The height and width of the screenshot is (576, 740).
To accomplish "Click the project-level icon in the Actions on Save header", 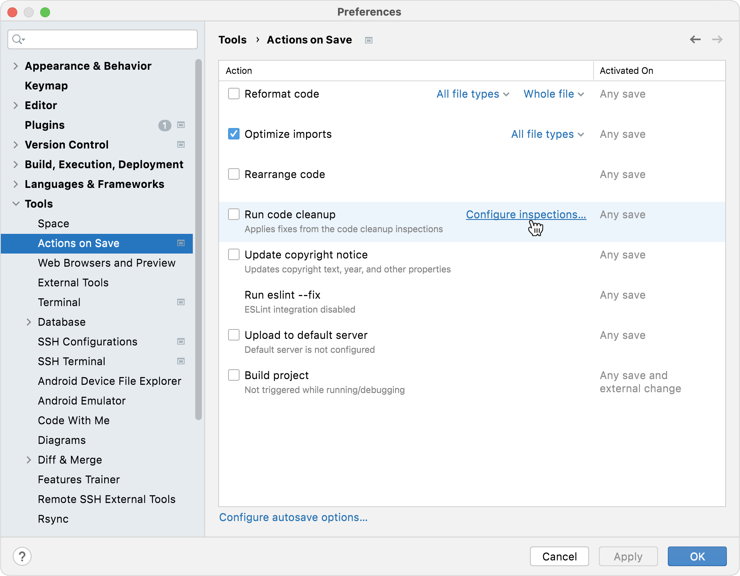I will pyautogui.click(x=369, y=40).
